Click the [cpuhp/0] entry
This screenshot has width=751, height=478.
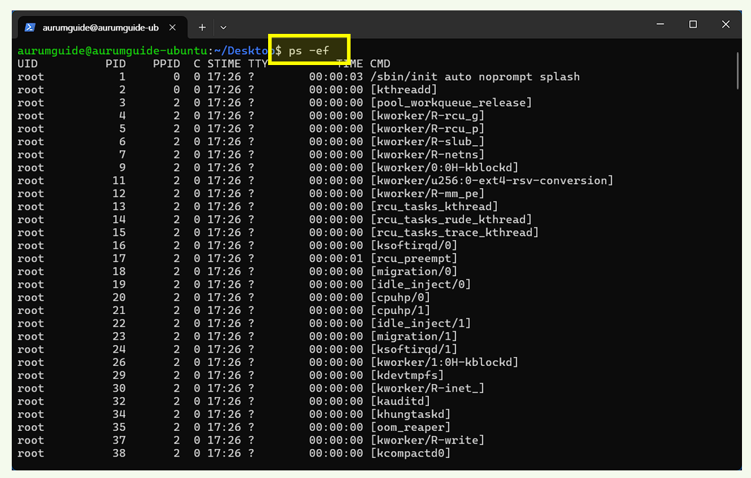[x=400, y=297]
